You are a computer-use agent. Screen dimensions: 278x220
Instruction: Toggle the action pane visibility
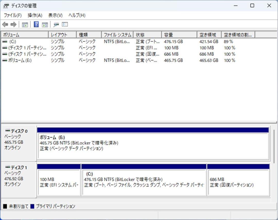[45, 24]
